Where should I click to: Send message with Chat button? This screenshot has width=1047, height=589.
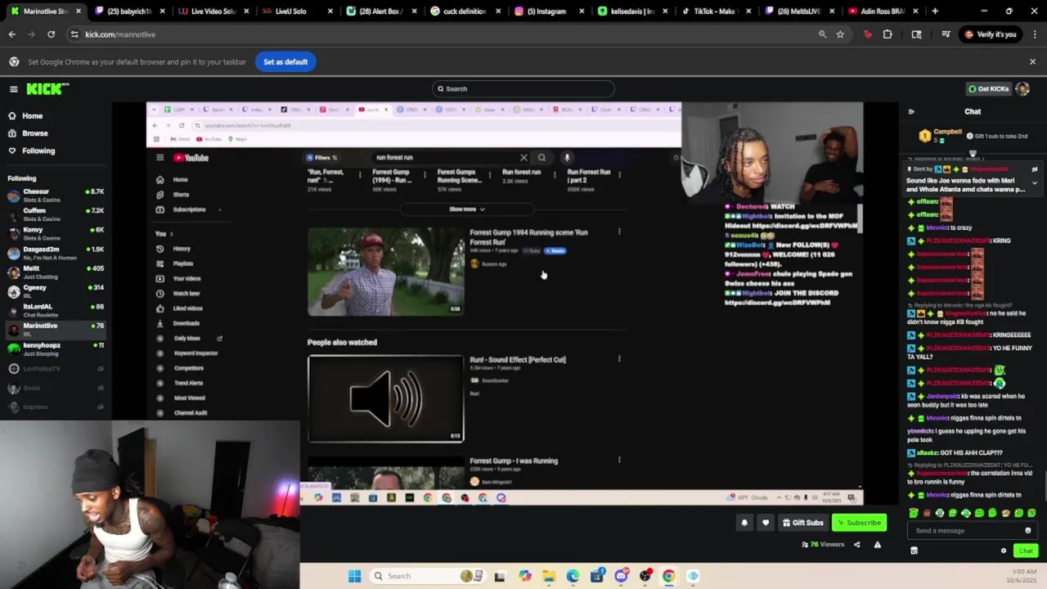(1025, 551)
